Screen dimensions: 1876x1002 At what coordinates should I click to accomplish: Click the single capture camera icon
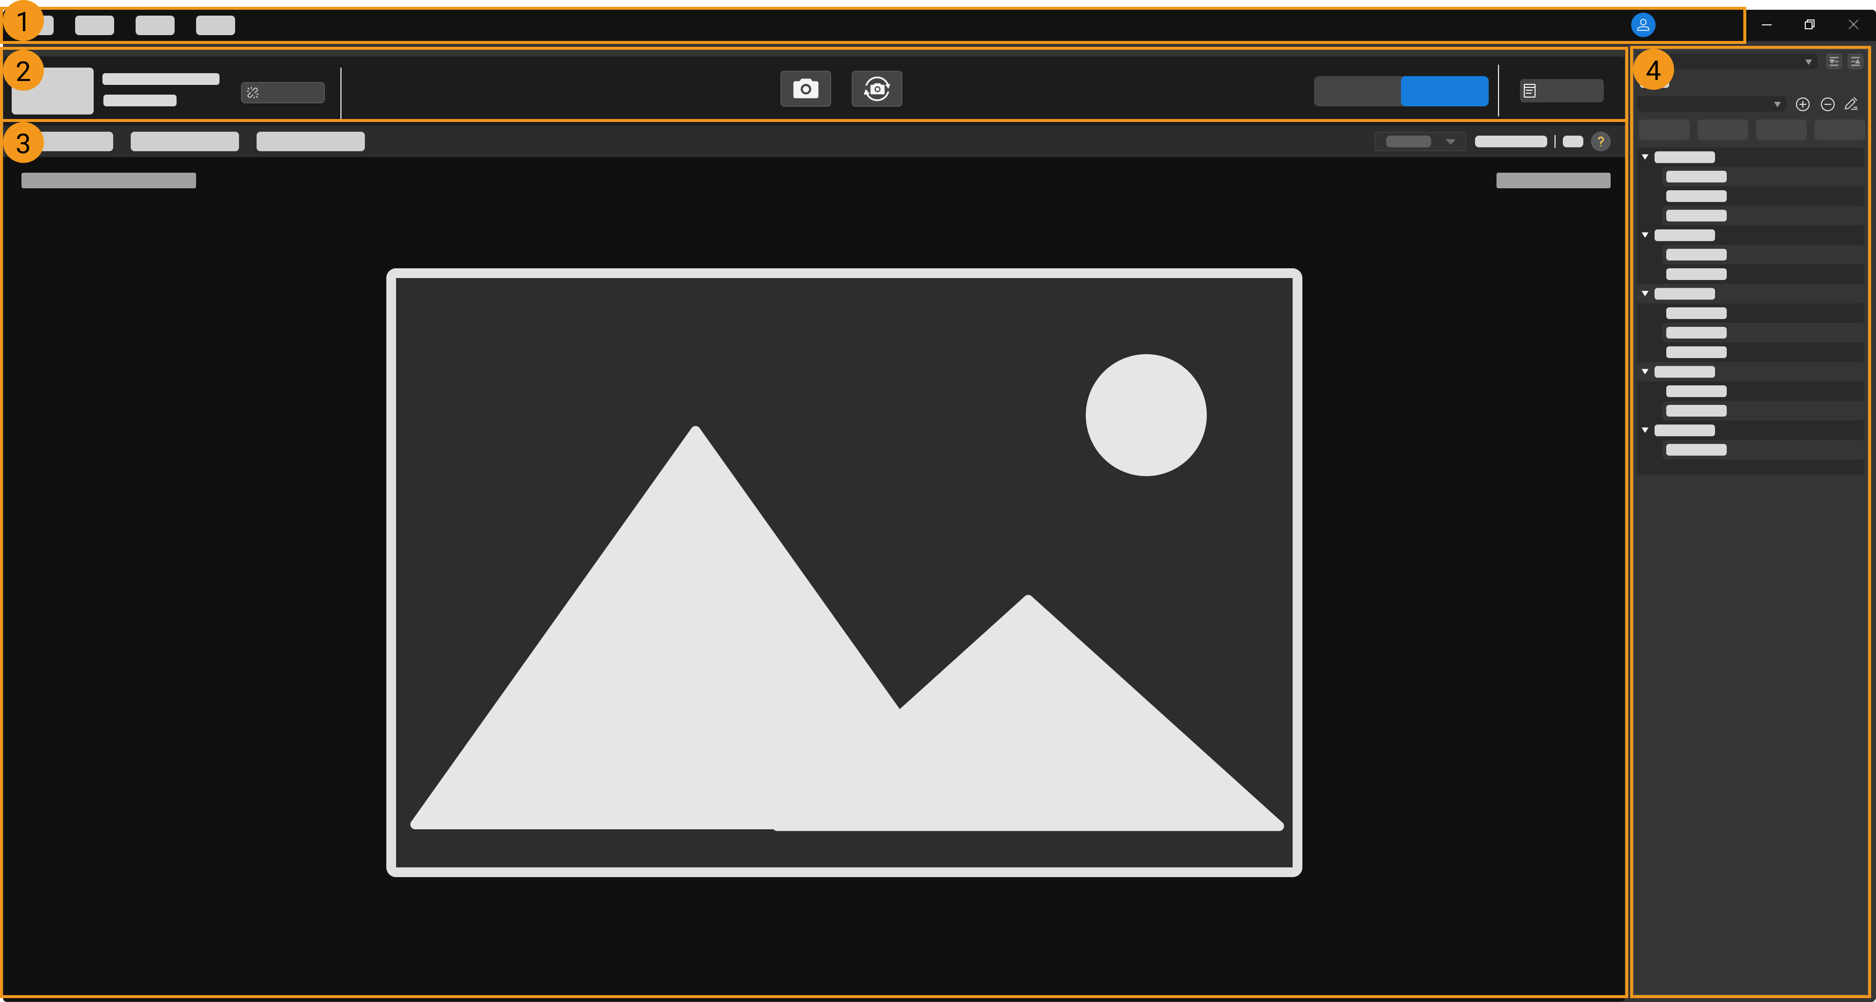coord(805,89)
